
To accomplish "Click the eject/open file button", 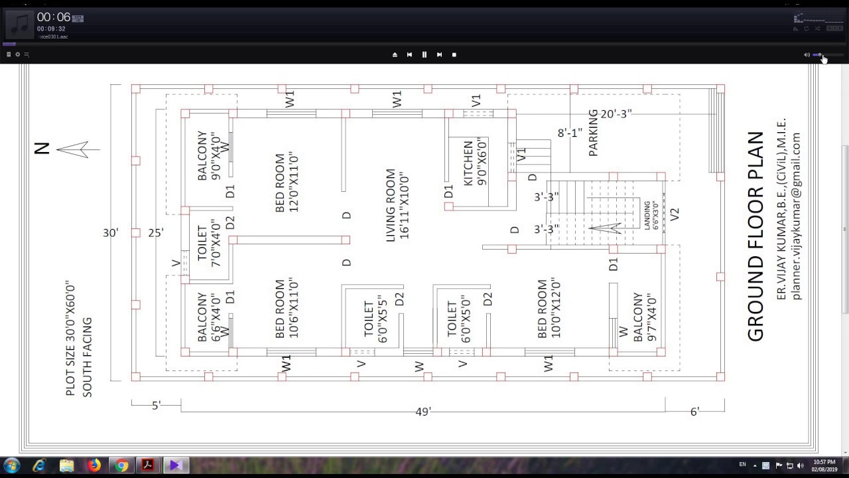I will point(395,54).
